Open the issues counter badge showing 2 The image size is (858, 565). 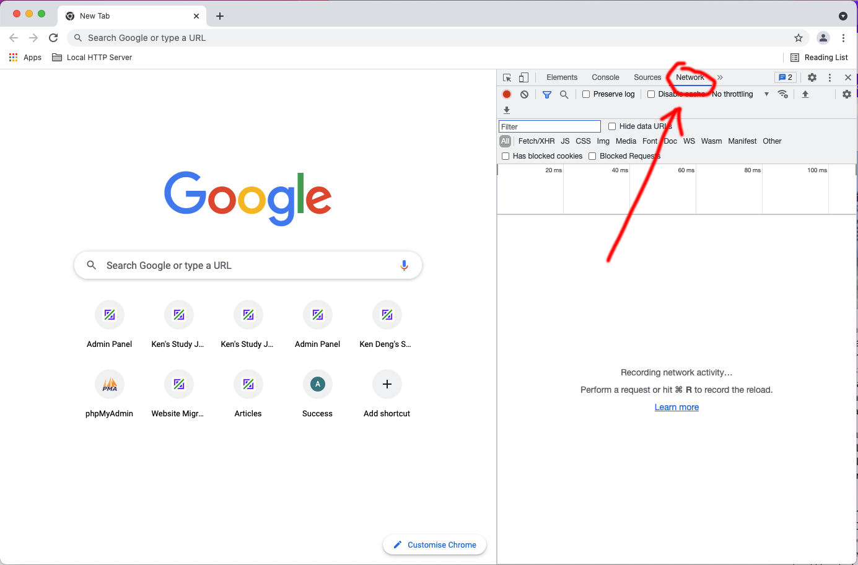click(786, 77)
